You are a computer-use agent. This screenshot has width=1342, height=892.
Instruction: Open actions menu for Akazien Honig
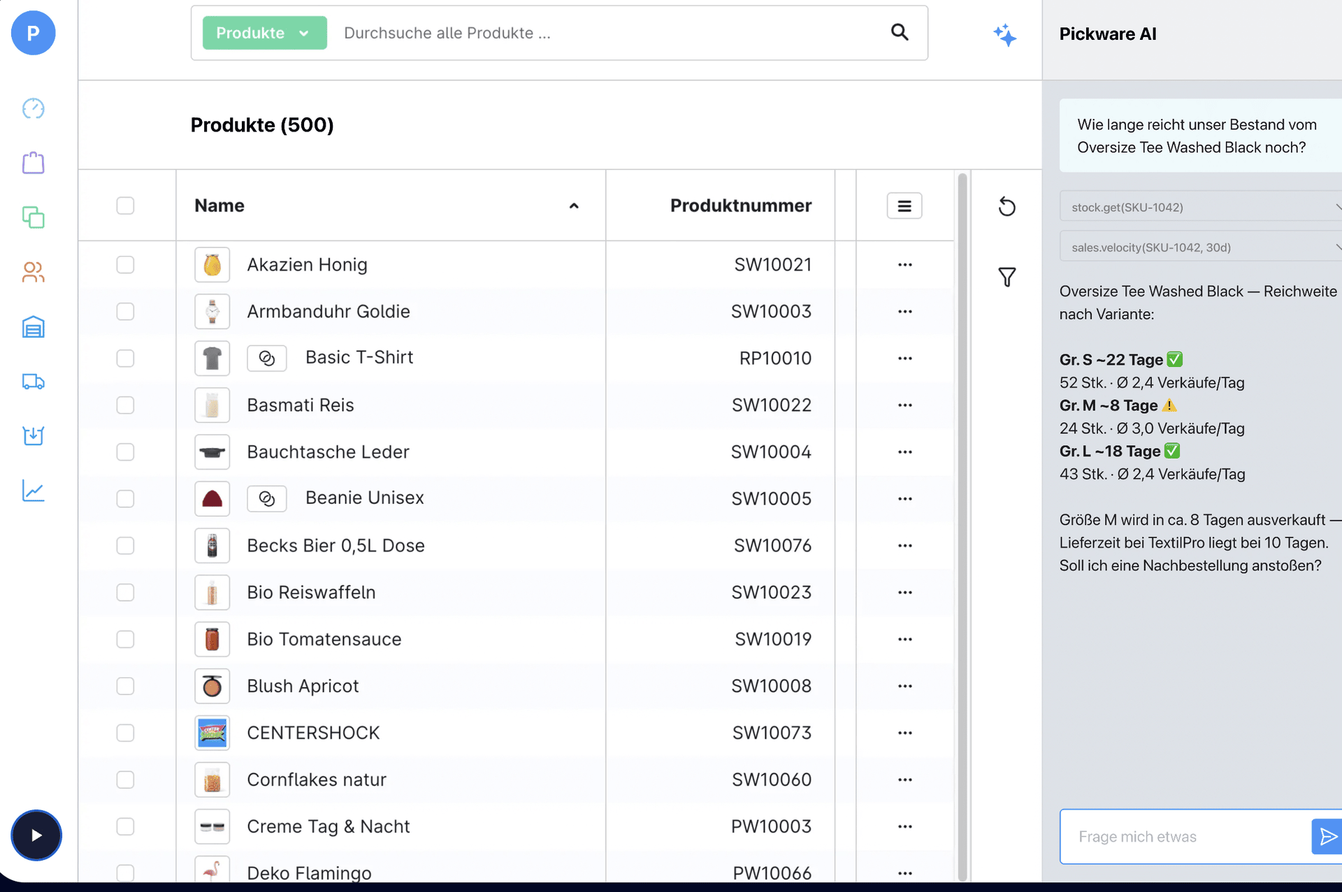pos(904,264)
